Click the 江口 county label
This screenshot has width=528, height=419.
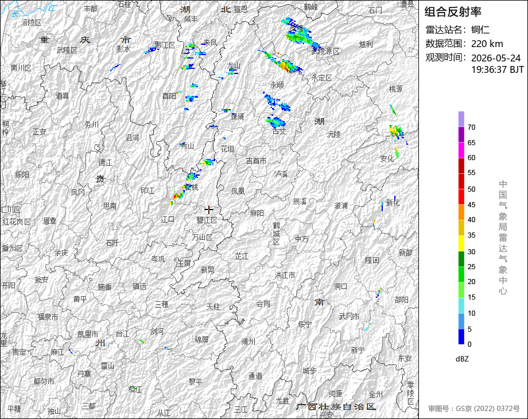click(168, 220)
